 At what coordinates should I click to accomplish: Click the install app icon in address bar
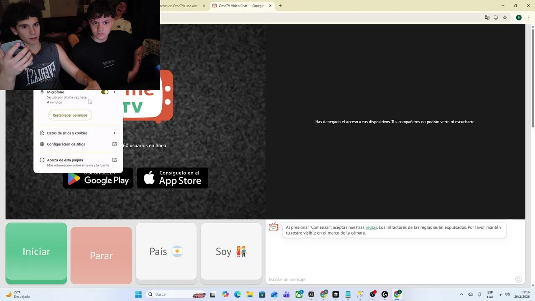coord(496,18)
